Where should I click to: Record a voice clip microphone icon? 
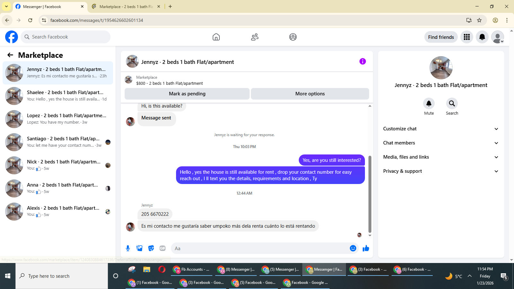coord(128,248)
